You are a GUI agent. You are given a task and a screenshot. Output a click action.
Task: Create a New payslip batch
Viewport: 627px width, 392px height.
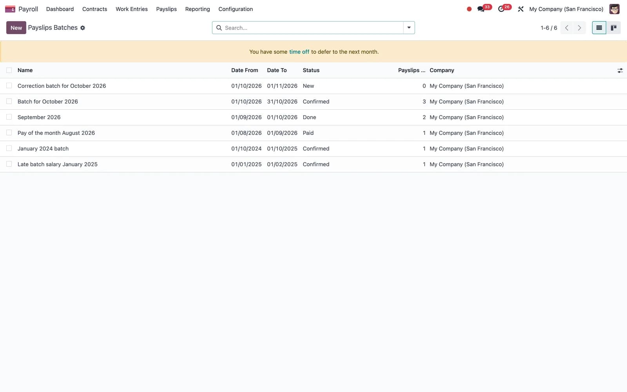(16, 28)
